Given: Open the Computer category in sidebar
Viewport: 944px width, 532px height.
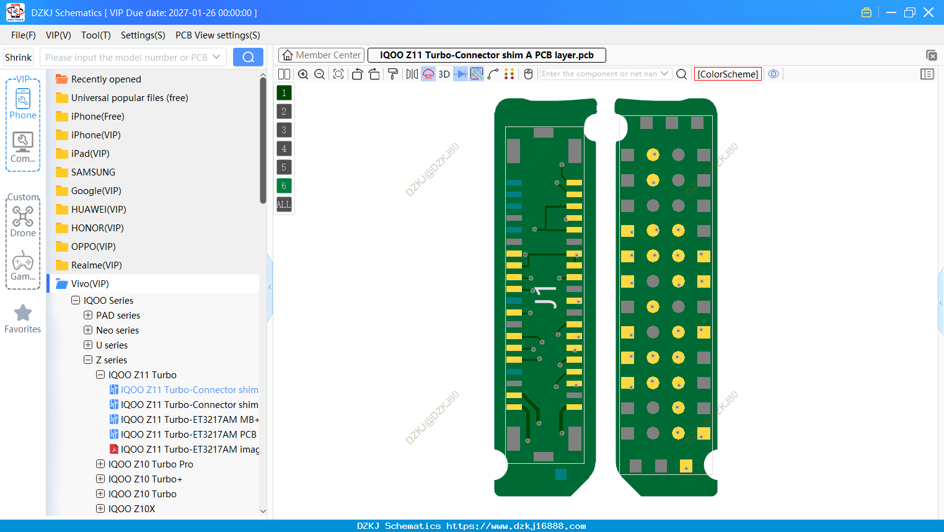Looking at the screenshot, I should click(x=23, y=148).
